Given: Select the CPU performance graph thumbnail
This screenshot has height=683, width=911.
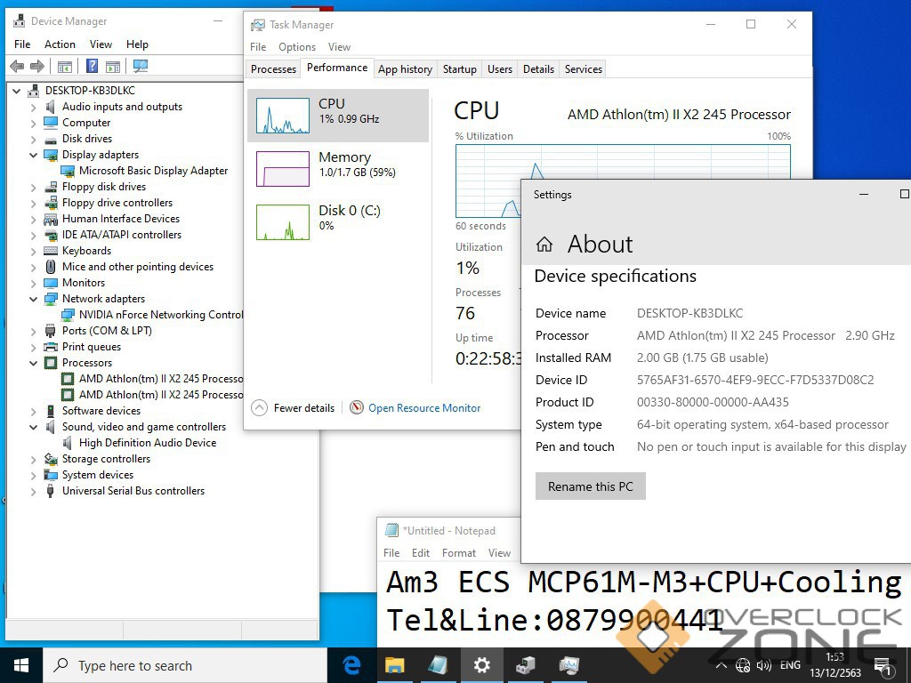Looking at the screenshot, I should coord(282,116).
